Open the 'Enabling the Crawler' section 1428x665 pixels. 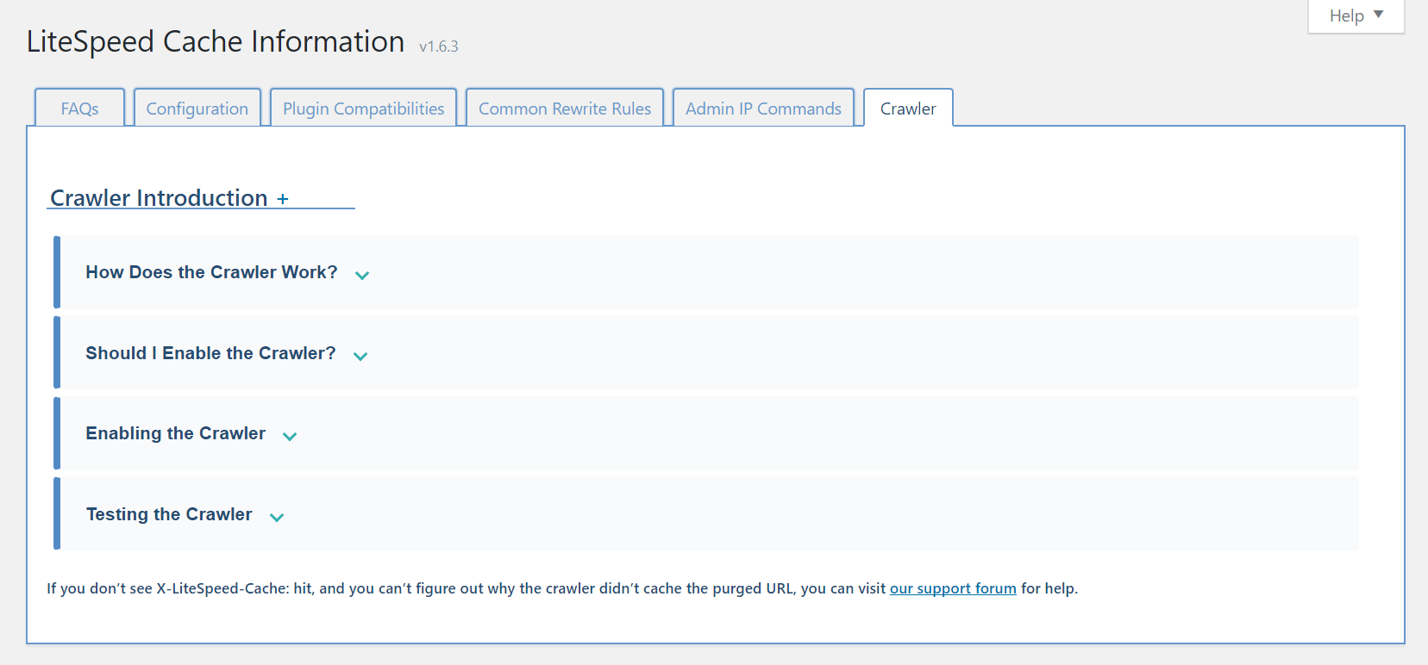point(706,433)
